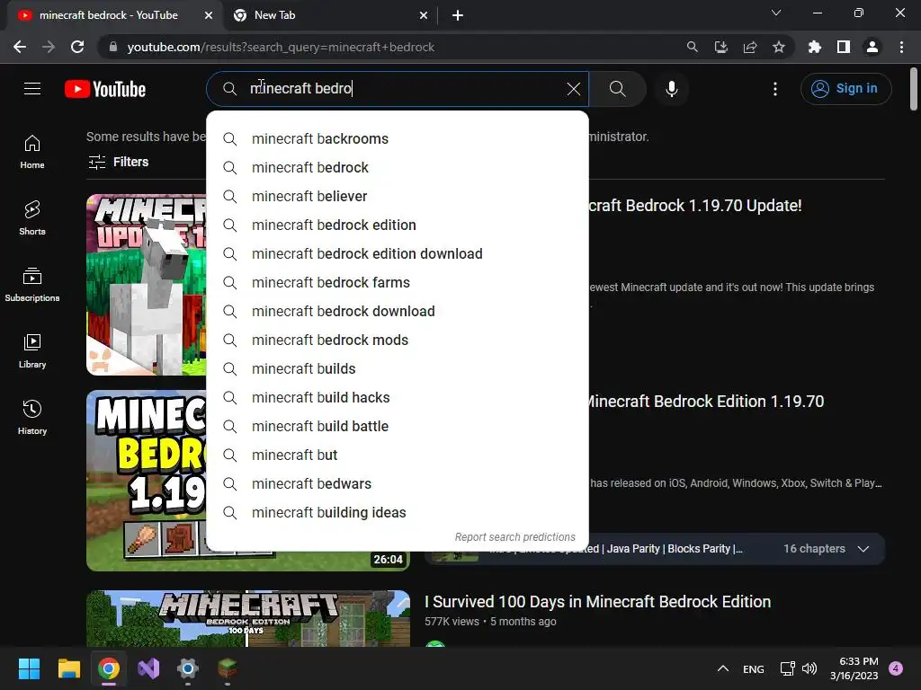This screenshot has height=690, width=921.
Task: Pick suggestion "minecraft build battle"
Action: pyautogui.click(x=397, y=427)
